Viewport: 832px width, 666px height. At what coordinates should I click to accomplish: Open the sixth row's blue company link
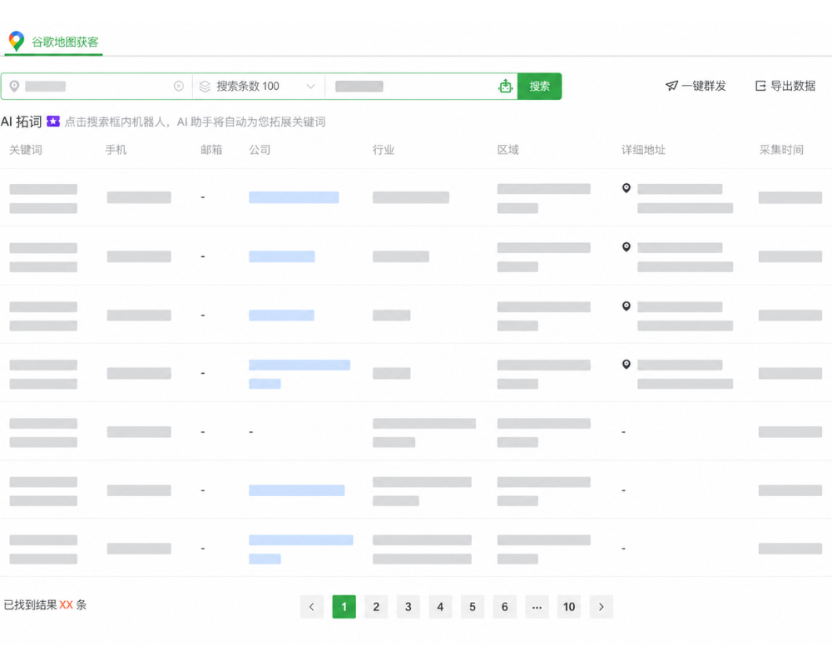[297, 490]
